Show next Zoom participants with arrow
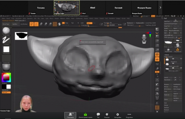Image resolution: width=185 pixels, height=119 pixels. pyautogui.click(x=160, y=8)
